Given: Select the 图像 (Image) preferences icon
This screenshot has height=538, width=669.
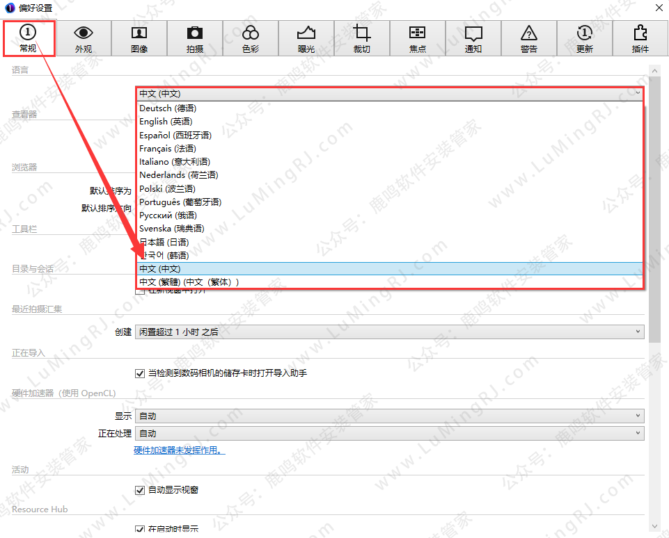Looking at the screenshot, I should pyautogui.click(x=139, y=38).
